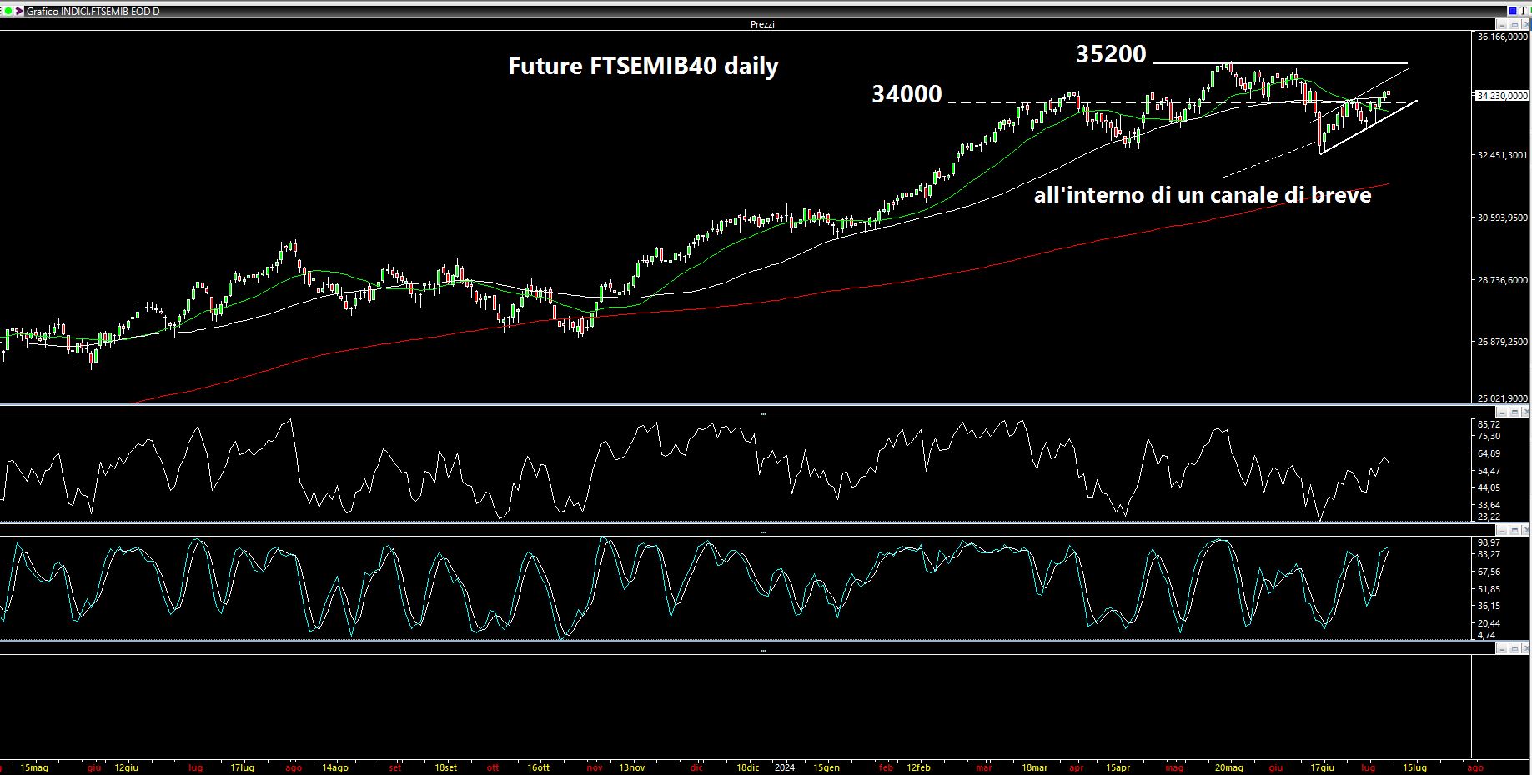Click the 28.736,6000 price axis label
This screenshot has width=1532, height=775.
[x=1502, y=280]
